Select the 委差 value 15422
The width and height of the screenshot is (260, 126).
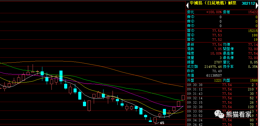pos(253,12)
